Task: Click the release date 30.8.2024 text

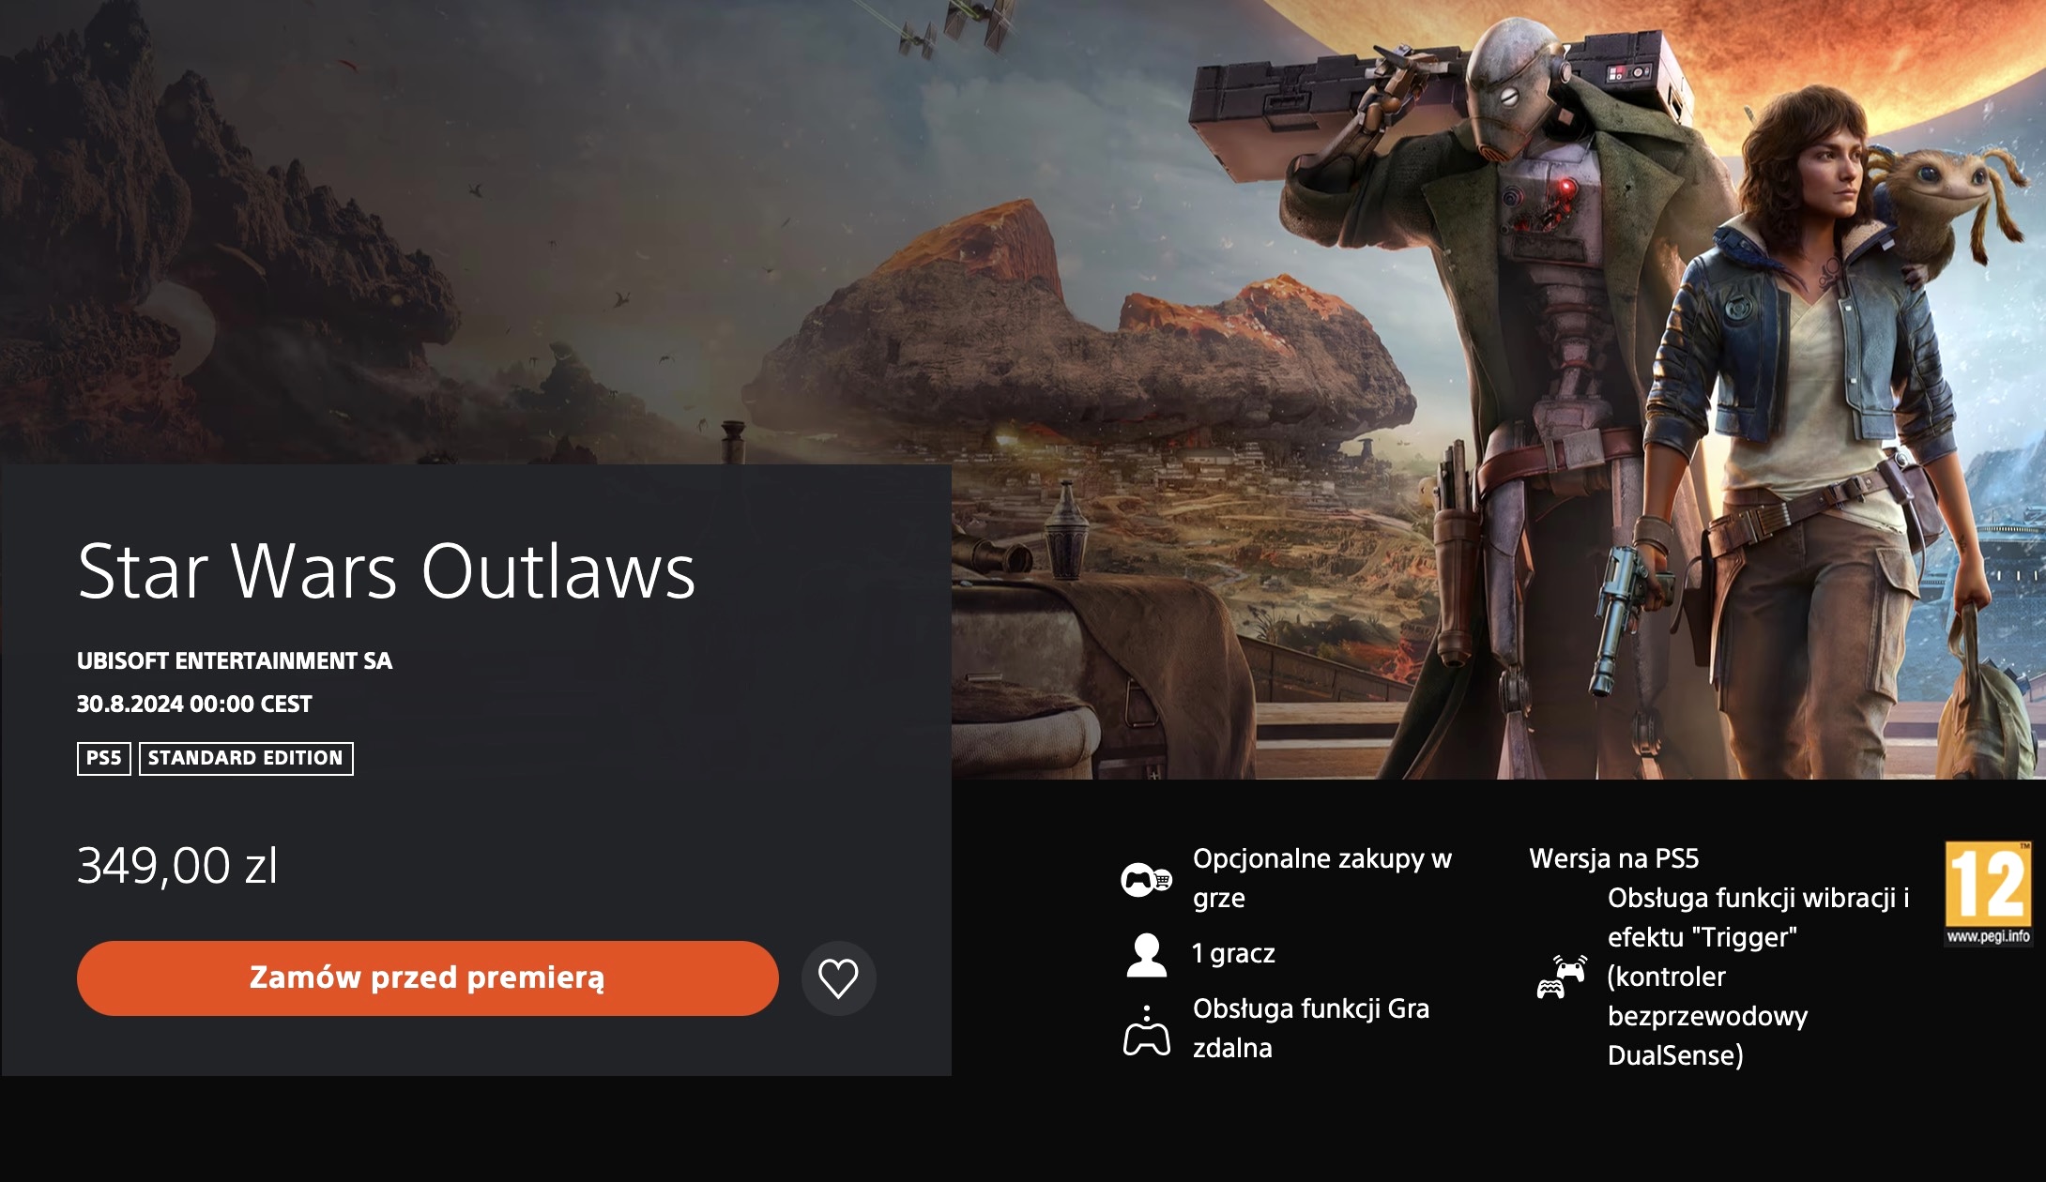Action: (x=194, y=704)
